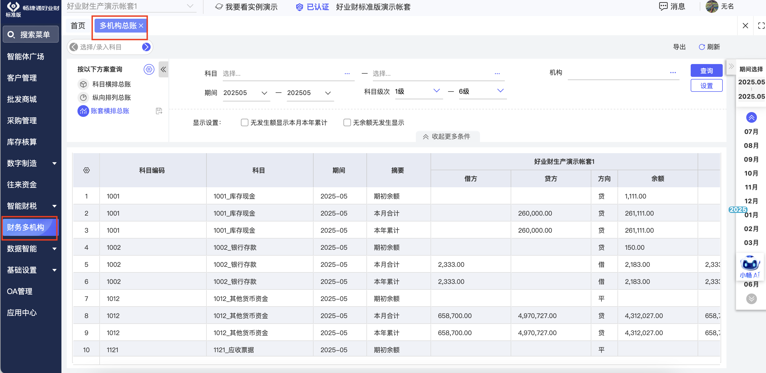Click the query scheme settings gear icon

coord(149,69)
